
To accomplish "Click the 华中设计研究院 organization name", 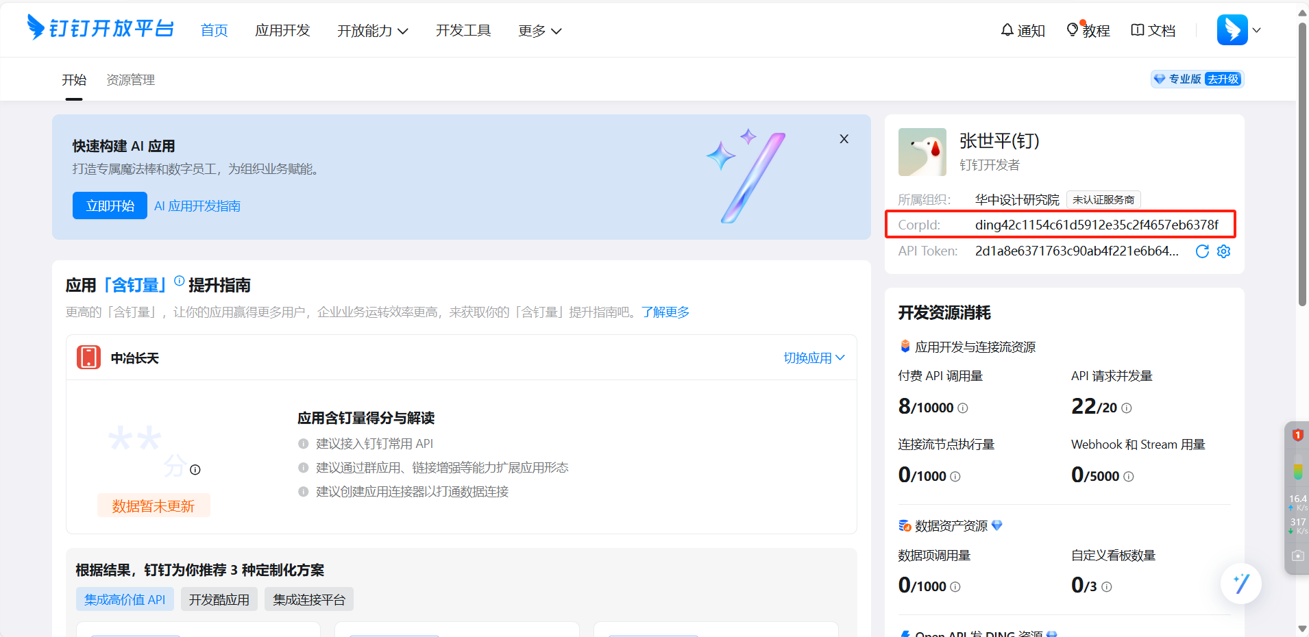I will click(x=1017, y=199).
